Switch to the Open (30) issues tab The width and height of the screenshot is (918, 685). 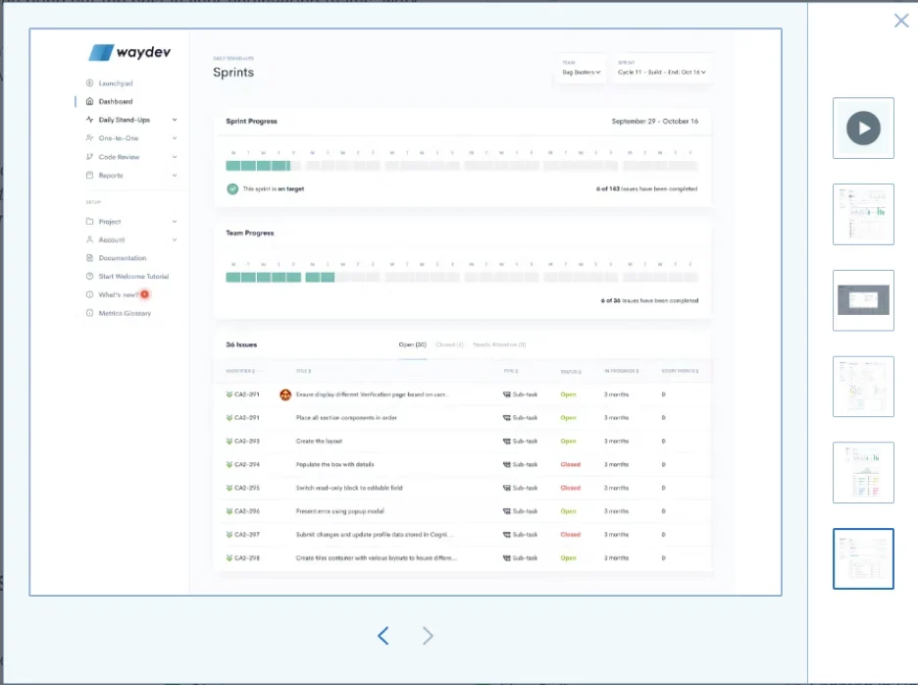412,344
